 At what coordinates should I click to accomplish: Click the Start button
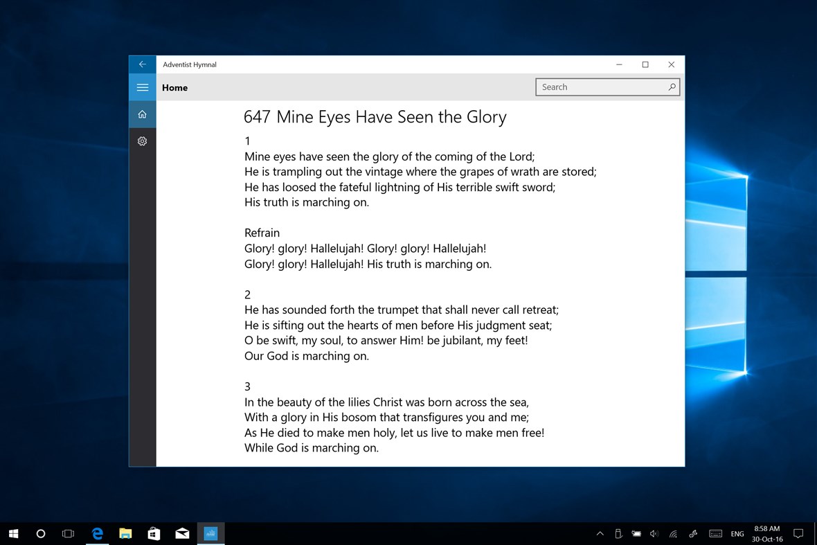[13, 533]
